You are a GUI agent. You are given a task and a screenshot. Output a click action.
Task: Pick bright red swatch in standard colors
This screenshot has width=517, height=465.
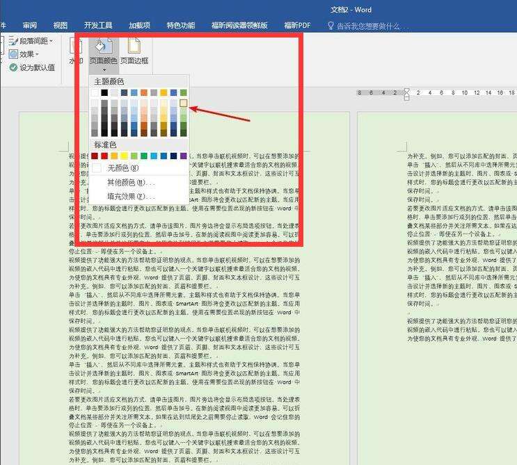click(104, 156)
